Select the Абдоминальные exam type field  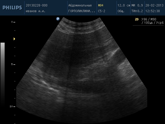pos(80,5)
